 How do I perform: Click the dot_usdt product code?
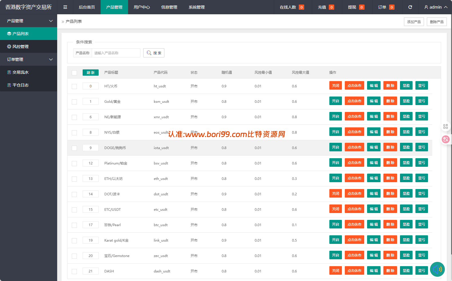pyautogui.click(x=161, y=194)
